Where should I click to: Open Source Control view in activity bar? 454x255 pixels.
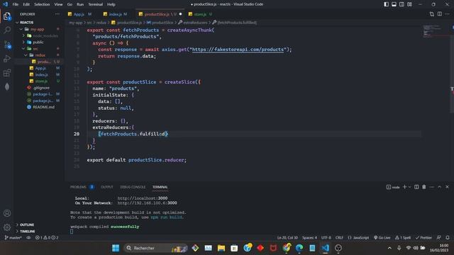pos(7,44)
